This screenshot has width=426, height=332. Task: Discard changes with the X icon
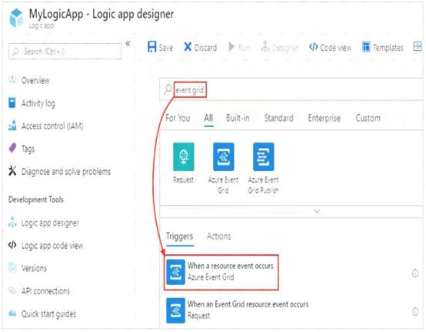pyautogui.click(x=188, y=47)
